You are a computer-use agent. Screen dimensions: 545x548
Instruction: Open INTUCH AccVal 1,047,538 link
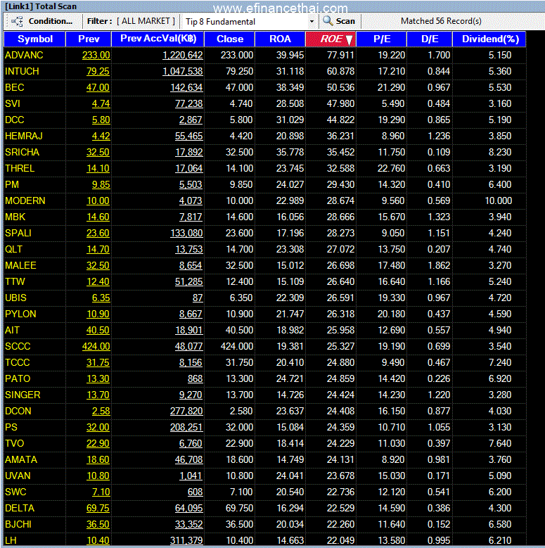click(183, 71)
